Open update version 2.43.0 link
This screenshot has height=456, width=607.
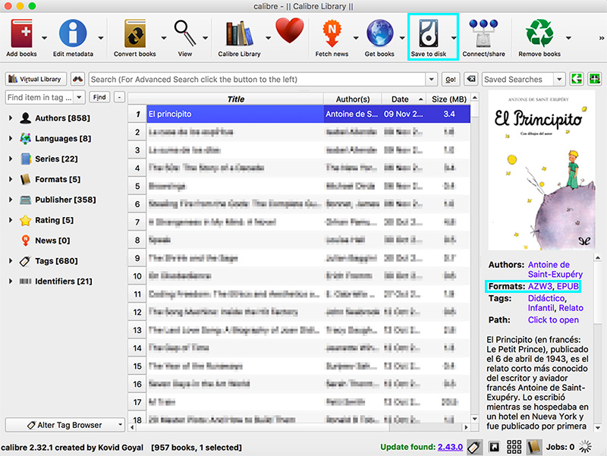click(x=450, y=447)
